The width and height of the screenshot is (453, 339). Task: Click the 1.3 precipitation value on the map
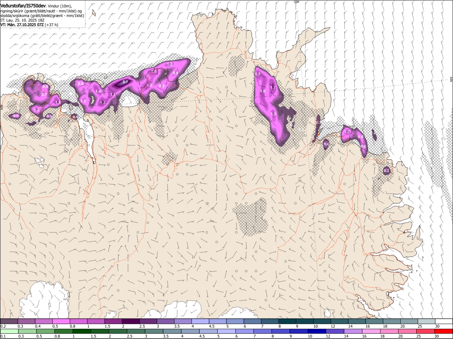pos(258,74)
